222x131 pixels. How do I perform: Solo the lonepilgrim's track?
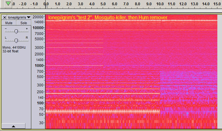[23, 23]
